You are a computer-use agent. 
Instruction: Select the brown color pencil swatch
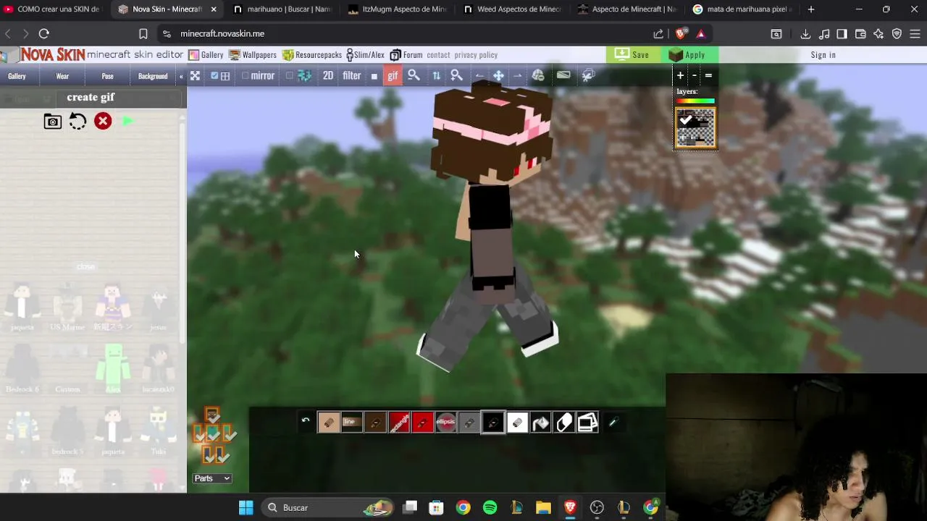click(375, 422)
